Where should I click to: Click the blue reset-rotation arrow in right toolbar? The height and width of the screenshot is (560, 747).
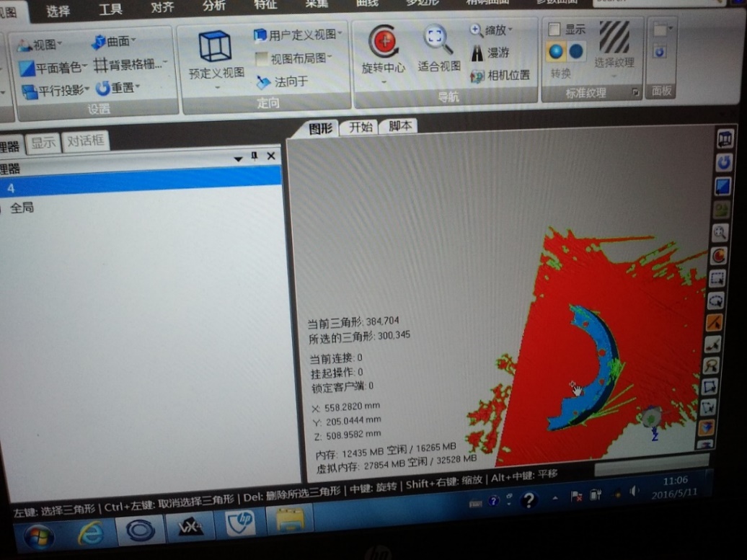click(724, 162)
